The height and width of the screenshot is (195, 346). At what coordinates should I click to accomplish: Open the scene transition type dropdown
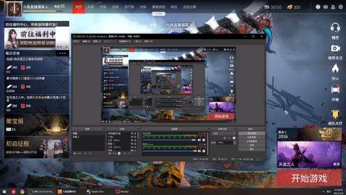click(224, 133)
